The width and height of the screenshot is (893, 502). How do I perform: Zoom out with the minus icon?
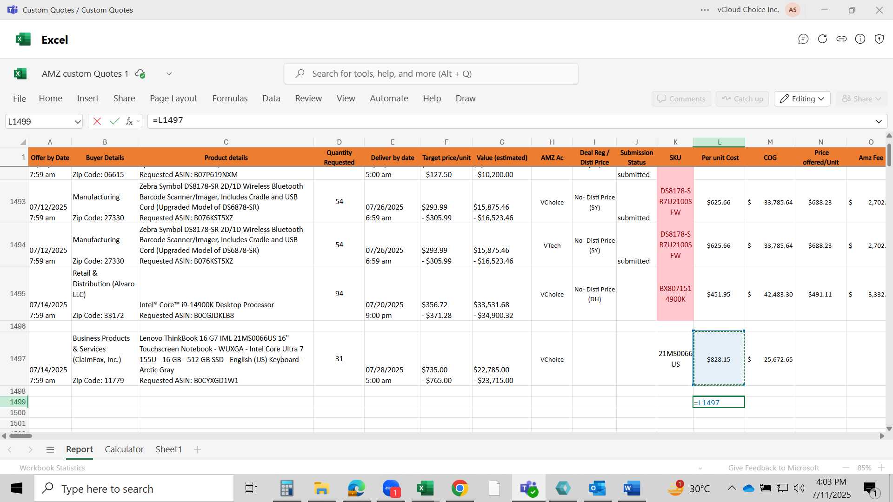(846, 468)
